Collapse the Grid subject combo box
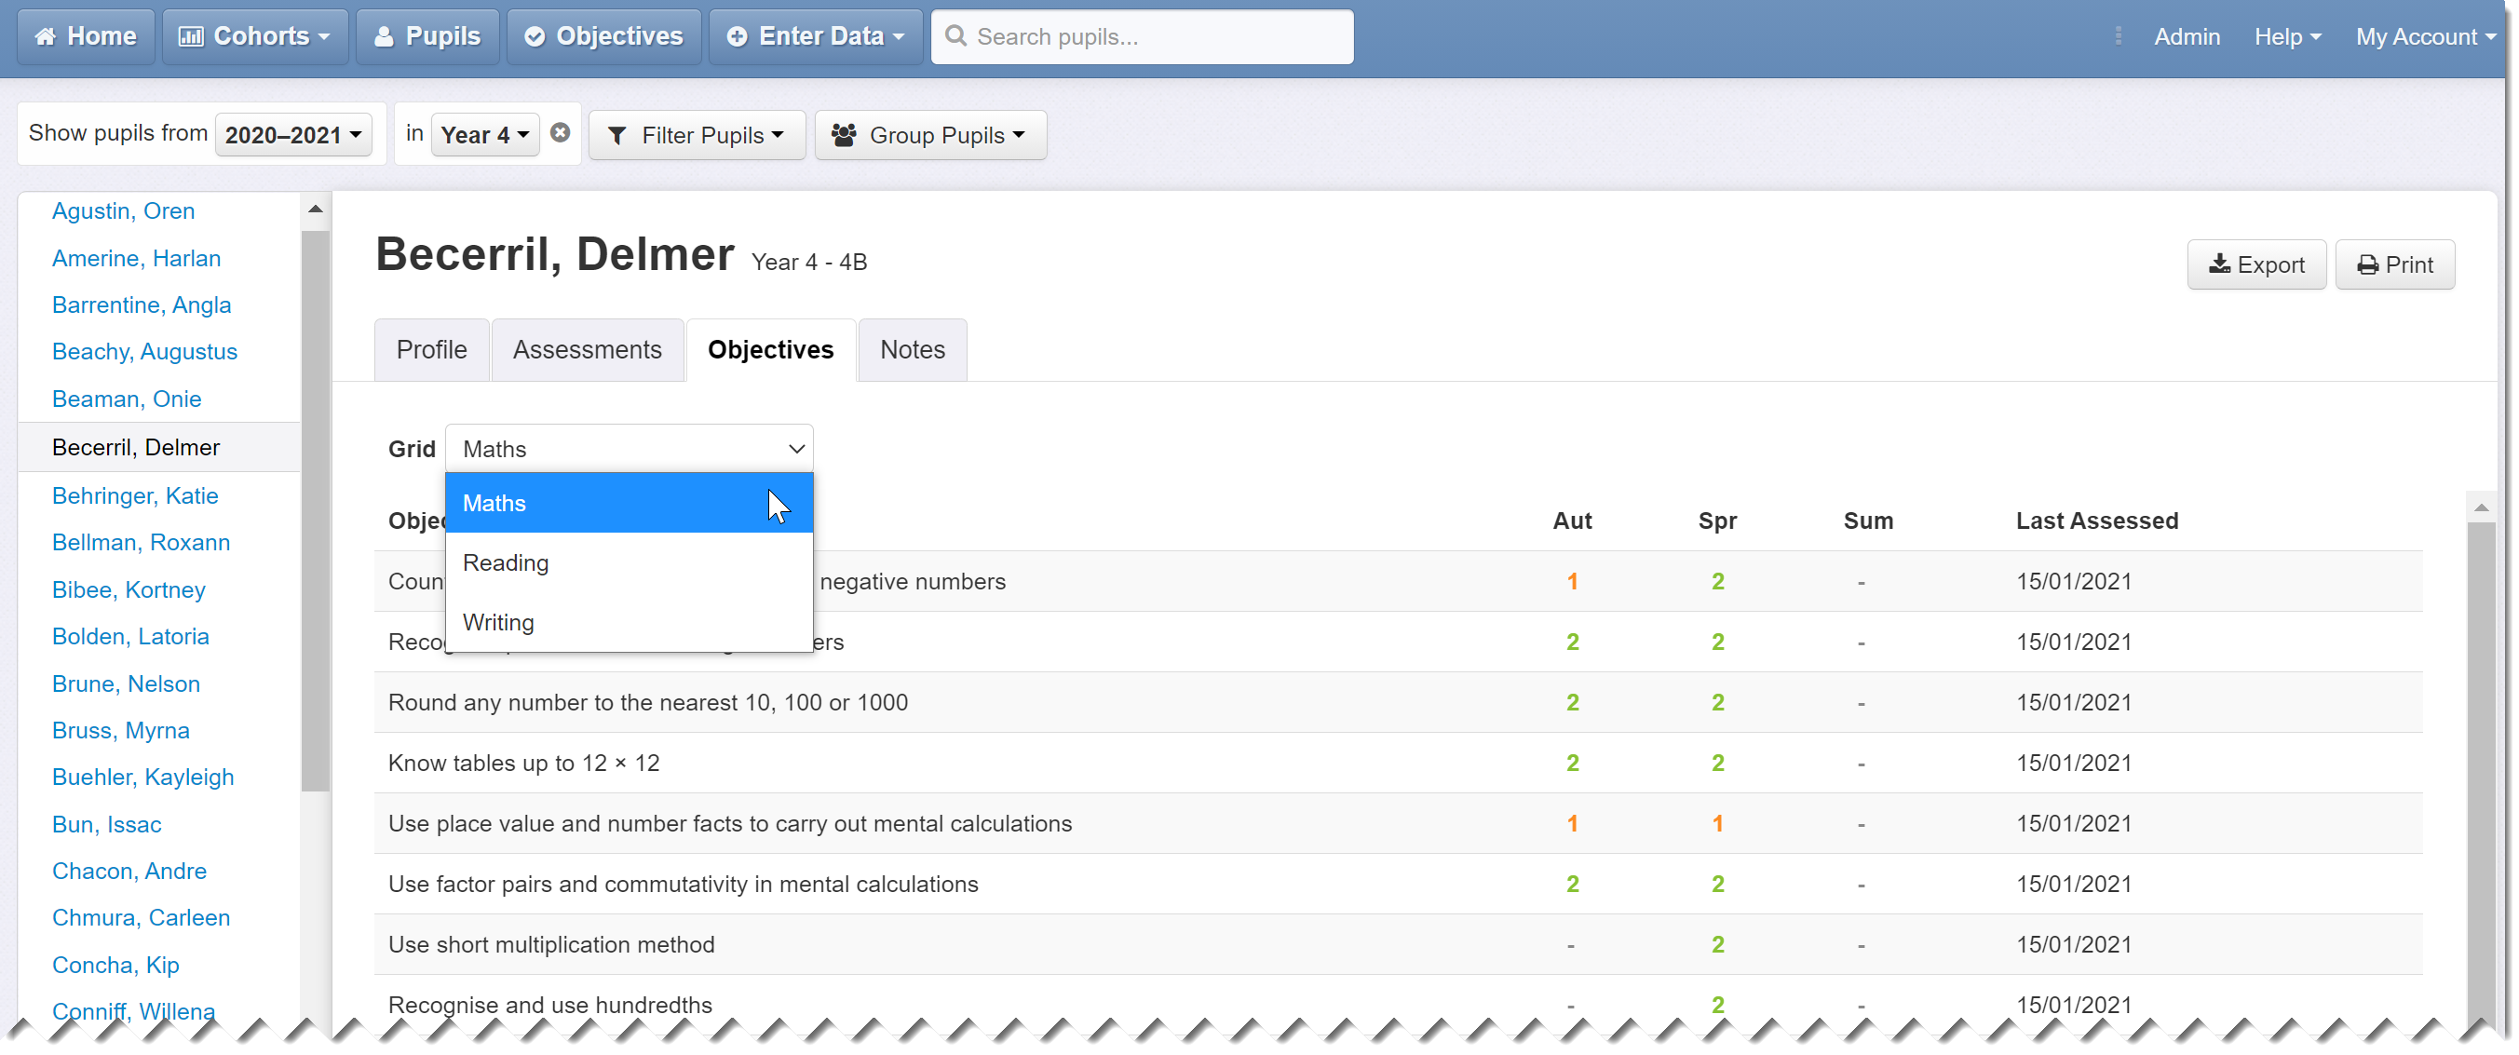The image size is (2519, 1055). pos(629,448)
